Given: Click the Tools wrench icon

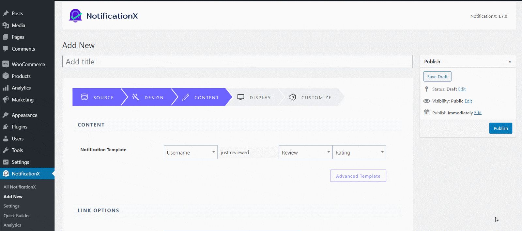Looking at the screenshot, I should 6,150.
